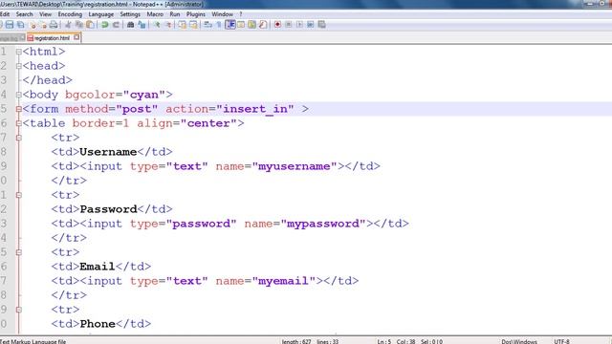
Task: Click the Stop Recording macro icon
Action: click(x=289, y=25)
